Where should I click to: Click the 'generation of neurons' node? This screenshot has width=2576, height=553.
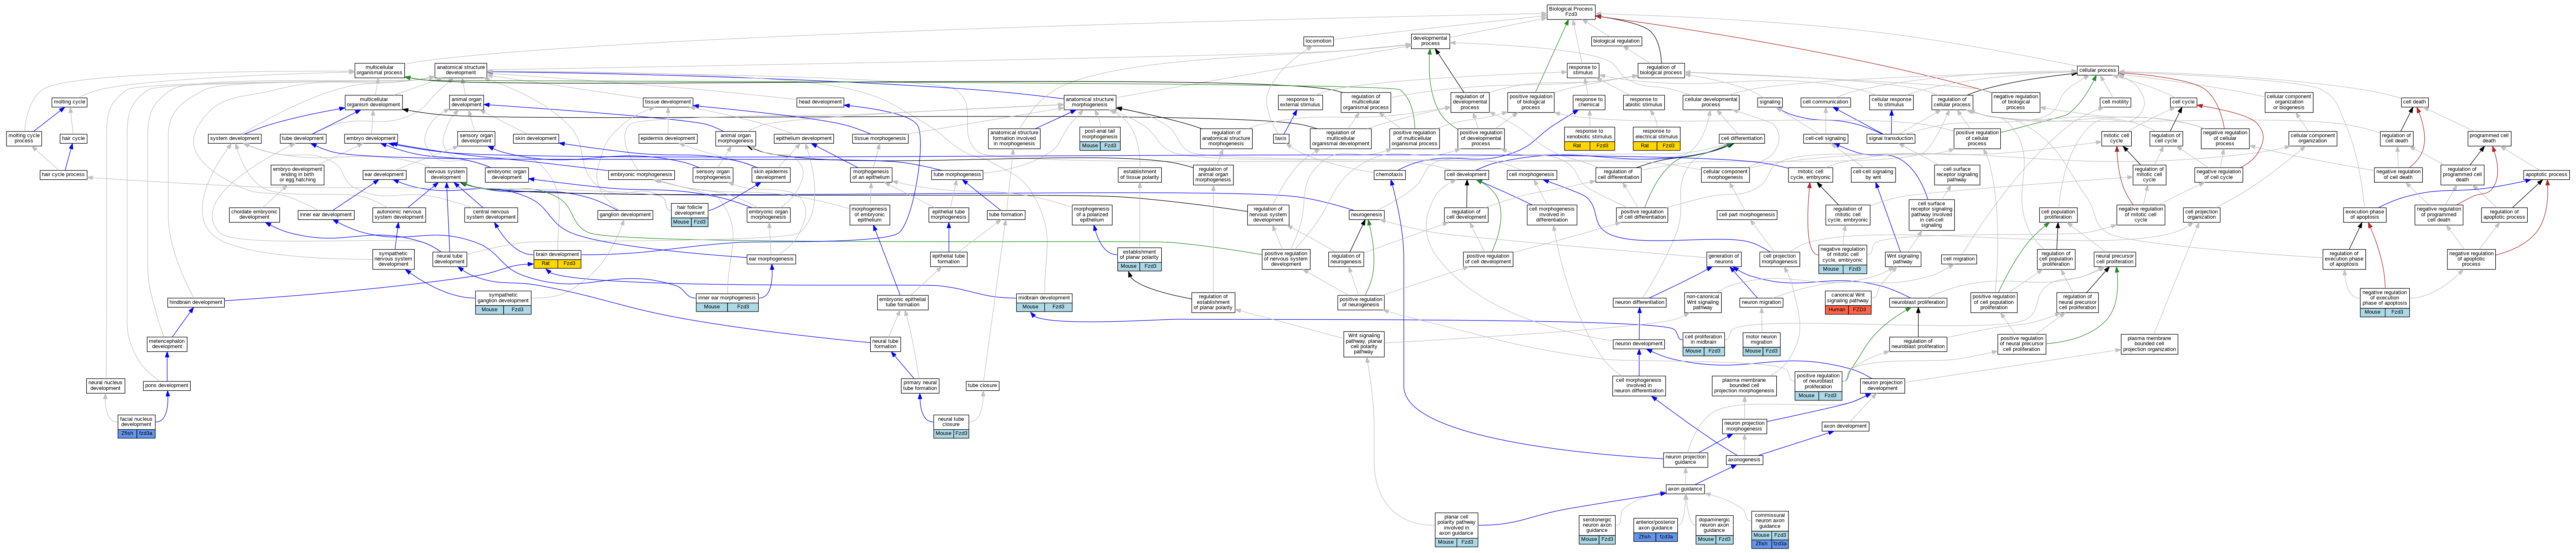click(x=1723, y=259)
